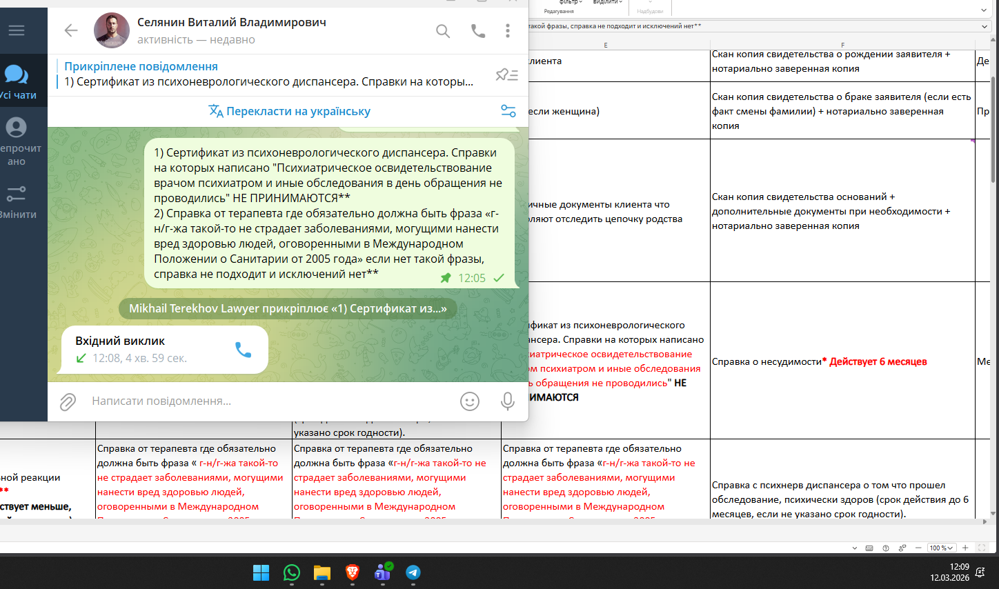Open the emoji picker in Telegram

(470, 401)
